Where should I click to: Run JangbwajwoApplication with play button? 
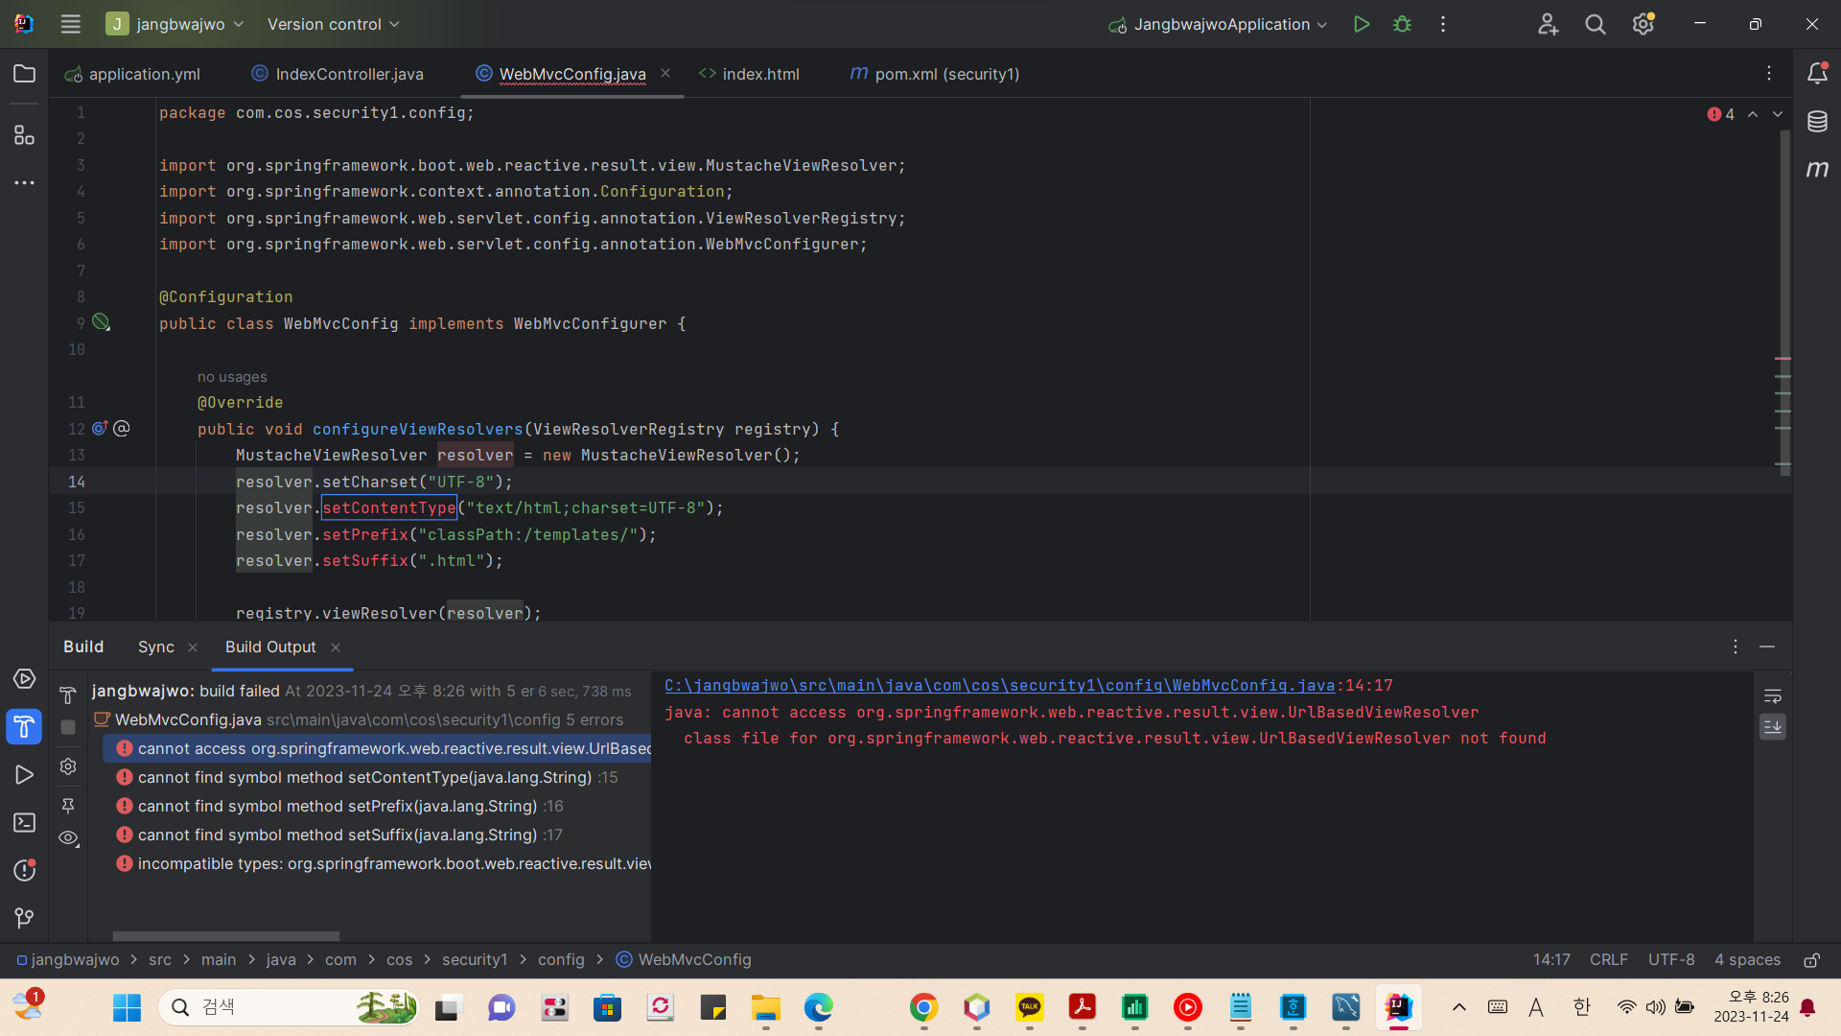1361,24
